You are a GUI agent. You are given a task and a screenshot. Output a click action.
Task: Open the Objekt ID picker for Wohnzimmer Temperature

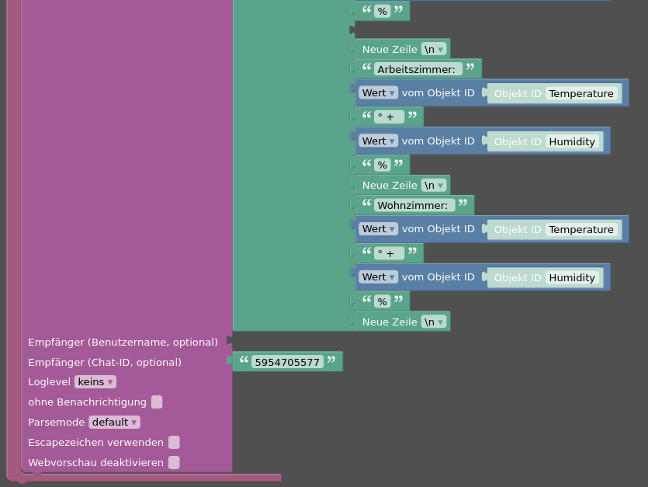point(518,229)
